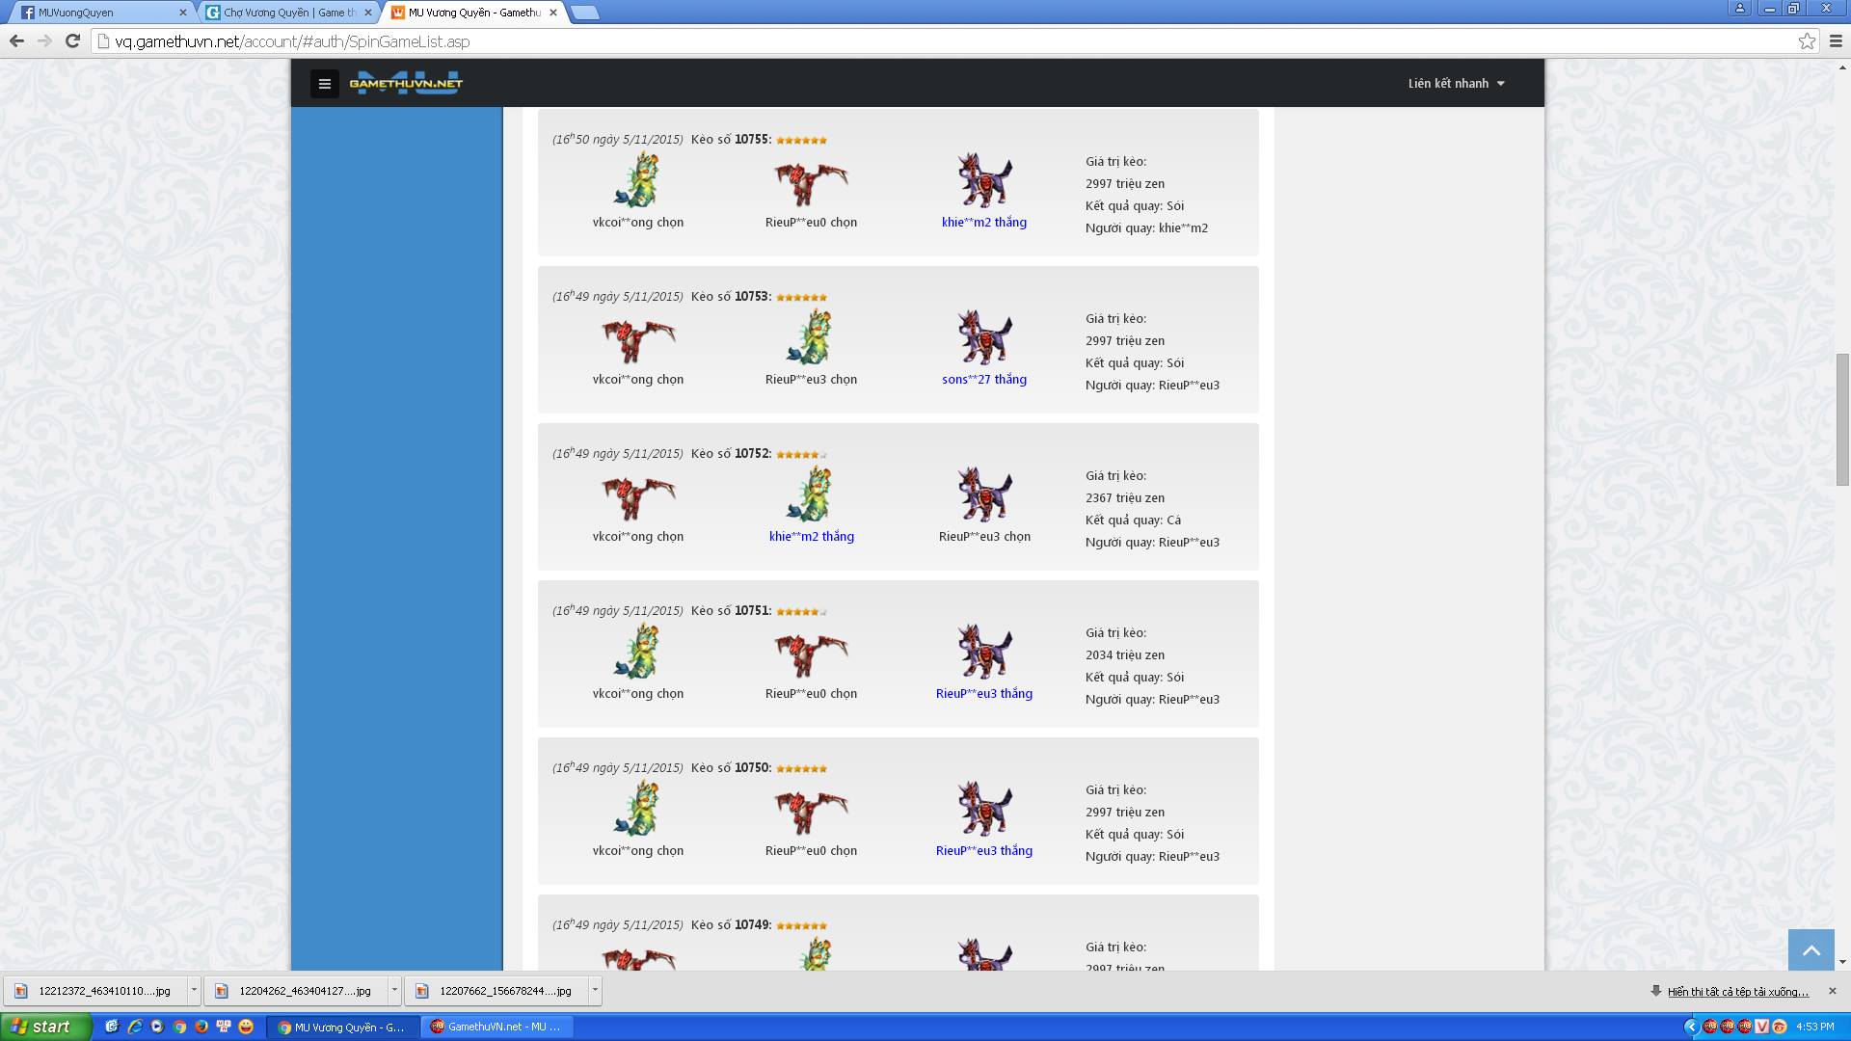Screen dimensions: 1851x1041
Task: Bookmark this page with the star icon
Action: [x=1807, y=40]
